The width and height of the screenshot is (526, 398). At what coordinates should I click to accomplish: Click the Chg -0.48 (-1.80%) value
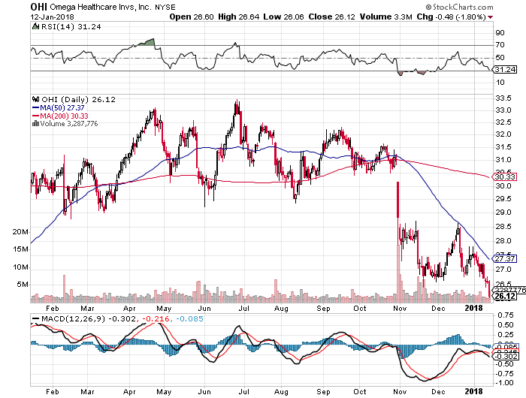[x=451, y=17]
